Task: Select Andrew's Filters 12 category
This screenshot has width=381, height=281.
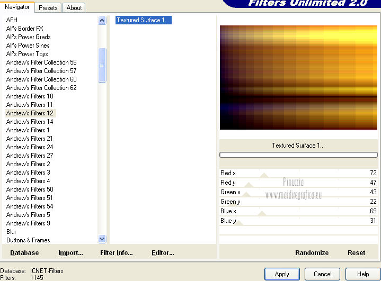Action: pyautogui.click(x=30, y=113)
